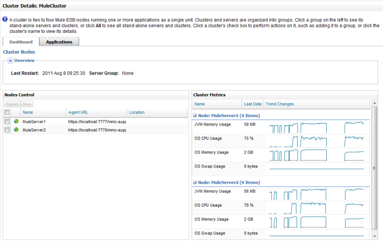Image resolution: width=383 pixels, height=241 pixels.
Task: Collapse Node: MuleServer2 metrics group
Action: click(195, 182)
